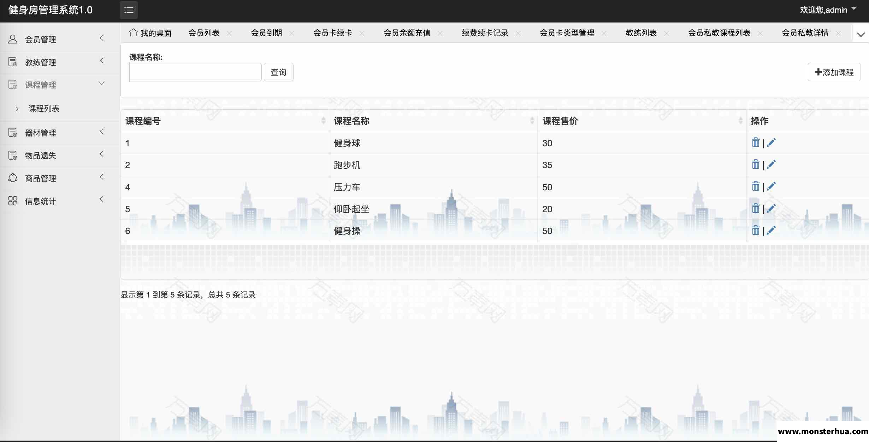The width and height of the screenshot is (869, 442).
Task: Sort by the 课程售价 column header
Action: pos(642,121)
